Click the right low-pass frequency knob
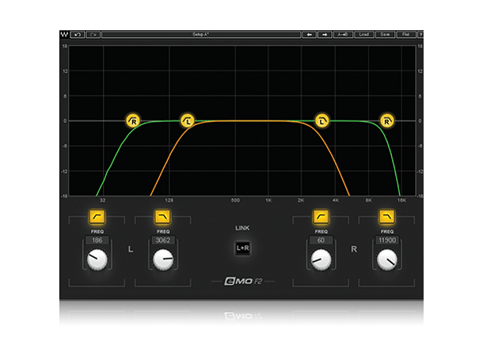Screen dimensions: 483x356 (387, 259)
